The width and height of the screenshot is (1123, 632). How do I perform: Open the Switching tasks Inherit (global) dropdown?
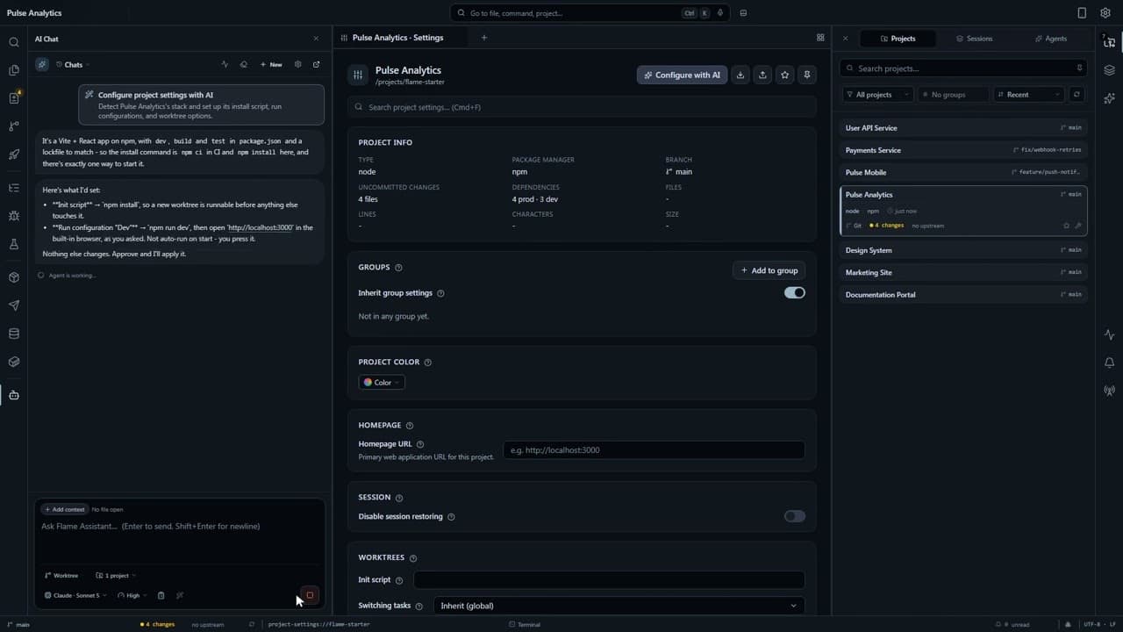click(619, 606)
